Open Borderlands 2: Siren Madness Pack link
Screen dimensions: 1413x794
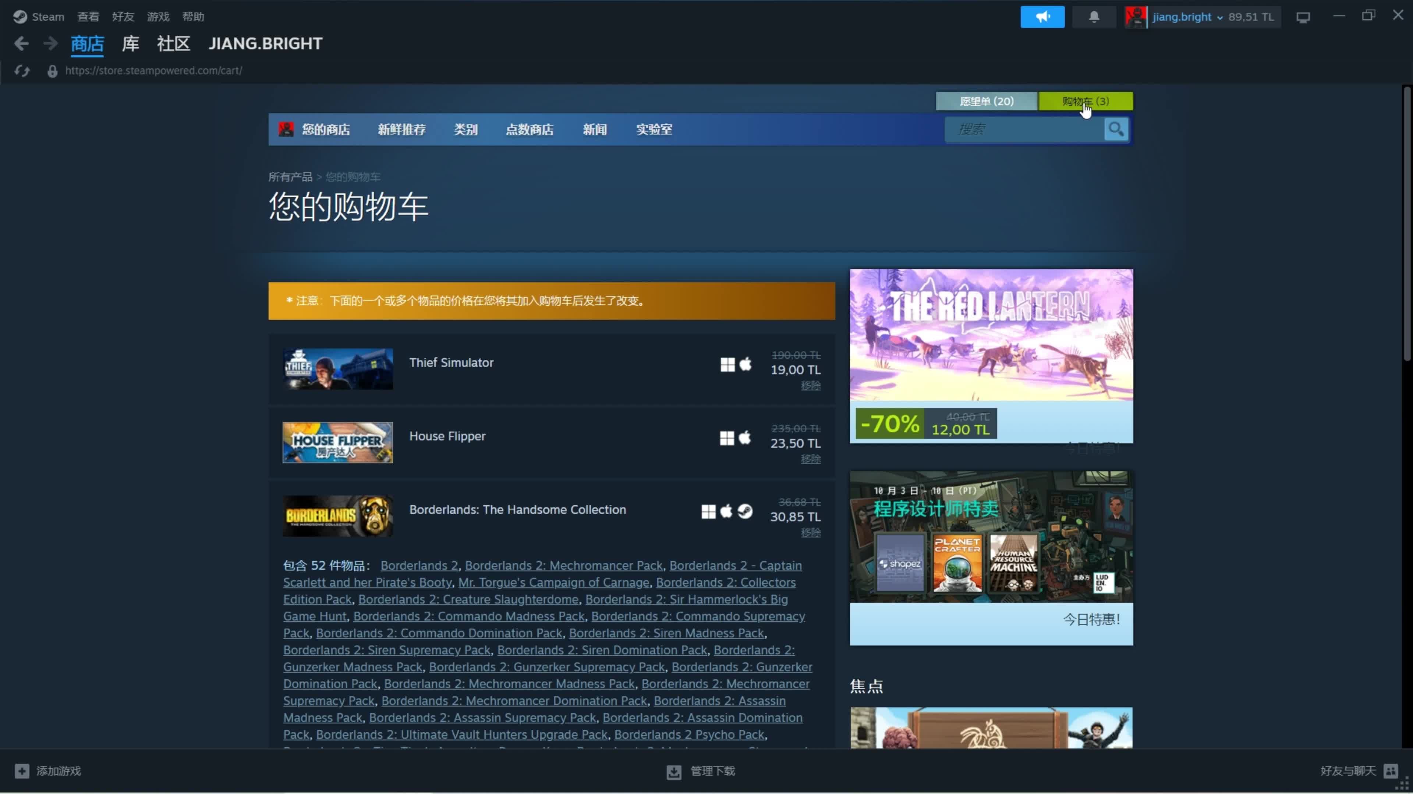coord(666,633)
